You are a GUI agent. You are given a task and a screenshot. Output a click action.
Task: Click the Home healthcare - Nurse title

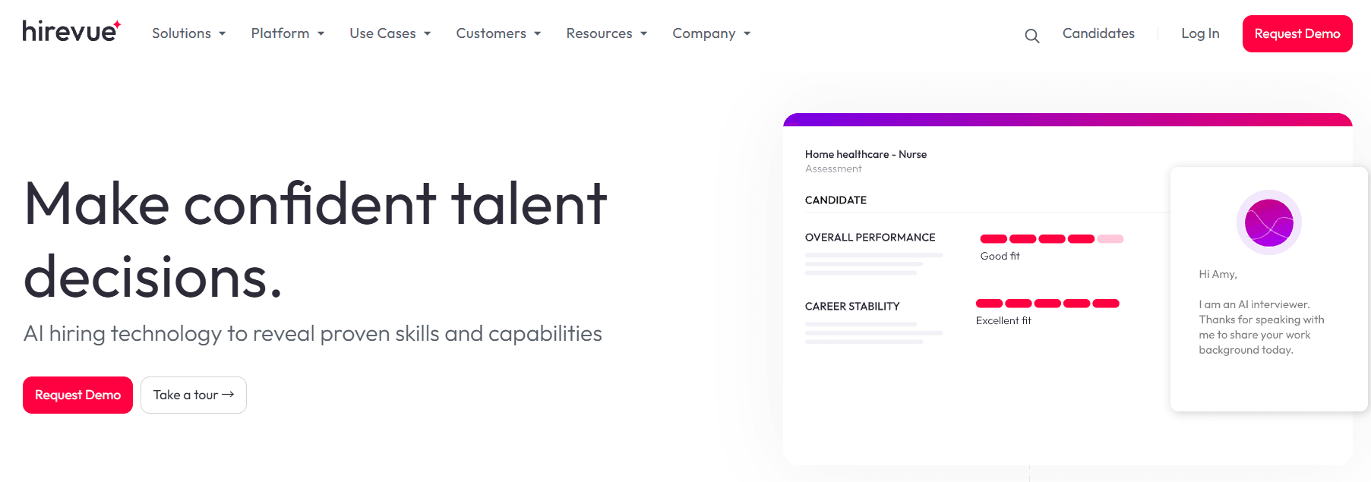866,154
